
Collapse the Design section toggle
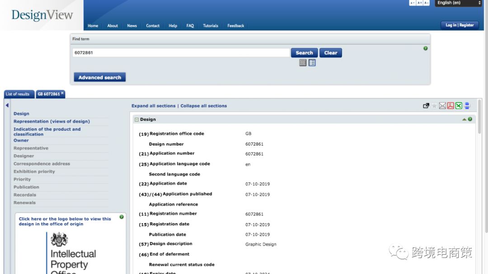[136, 119]
